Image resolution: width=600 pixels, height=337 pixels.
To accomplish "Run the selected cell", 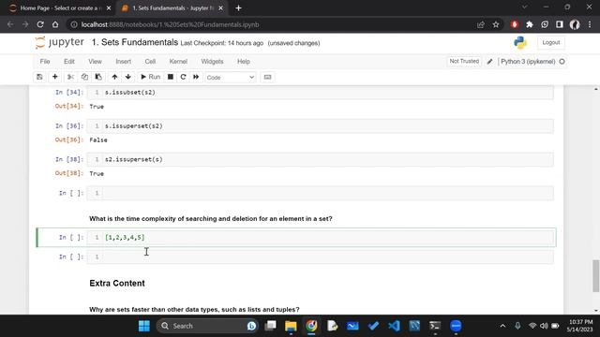I will tap(150, 77).
